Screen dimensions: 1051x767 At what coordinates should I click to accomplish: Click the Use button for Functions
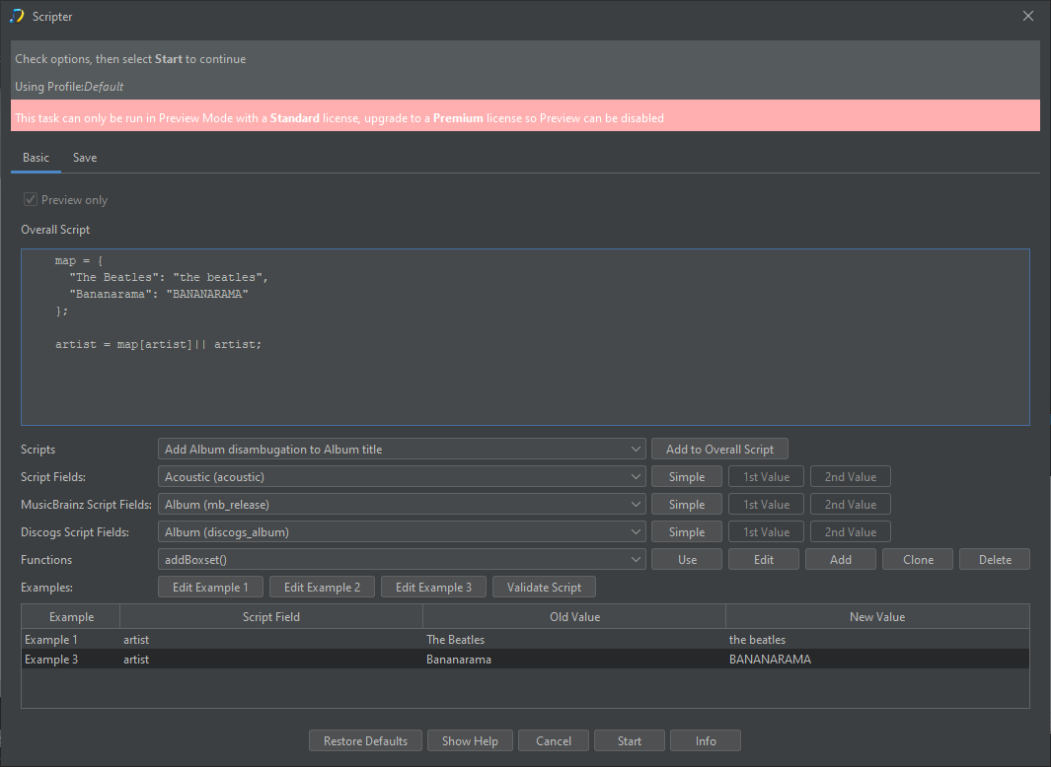pyautogui.click(x=687, y=560)
